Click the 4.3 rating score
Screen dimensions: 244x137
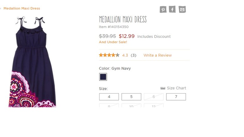(x=125, y=55)
